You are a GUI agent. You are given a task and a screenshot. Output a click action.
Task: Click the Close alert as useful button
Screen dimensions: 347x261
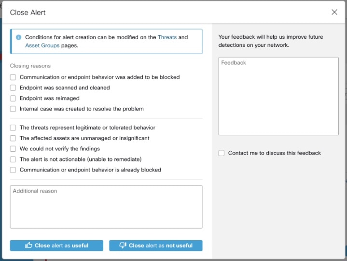[x=56, y=246]
